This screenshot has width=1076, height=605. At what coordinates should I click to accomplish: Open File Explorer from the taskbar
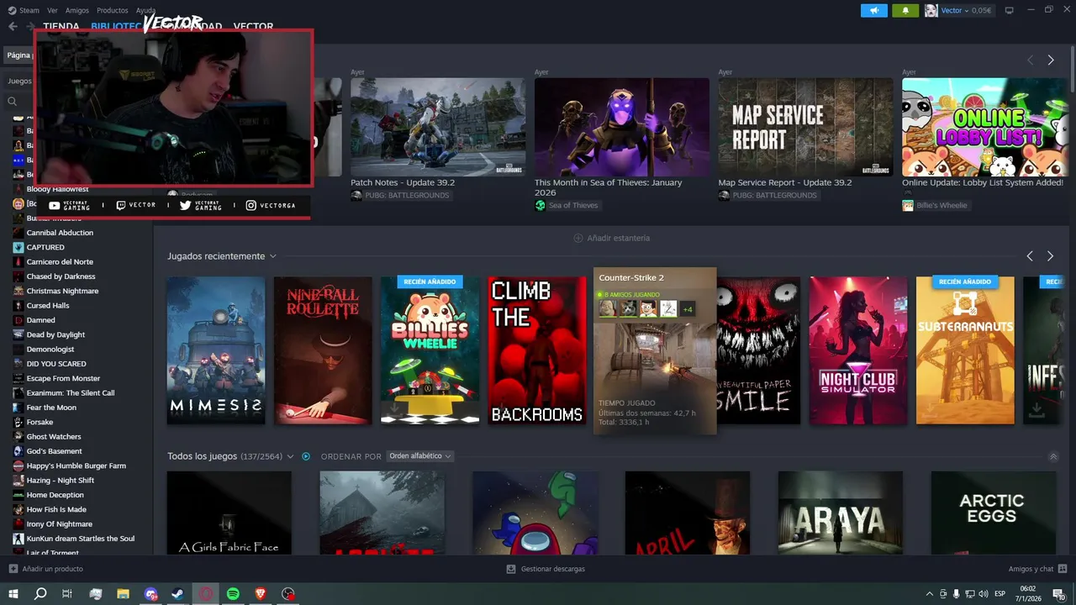click(x=123, y=594)
